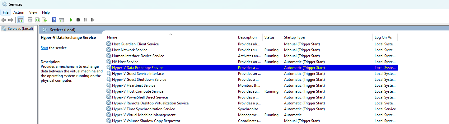Click the Restart Service toolbar icon

coord(92,20)
